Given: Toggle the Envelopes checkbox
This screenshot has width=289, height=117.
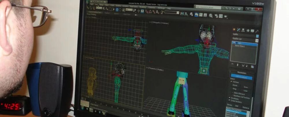Looking at the screenshot, I should point(229,98).
